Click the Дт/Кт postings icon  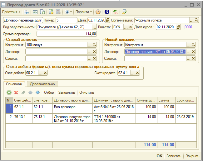coord(116,12)
